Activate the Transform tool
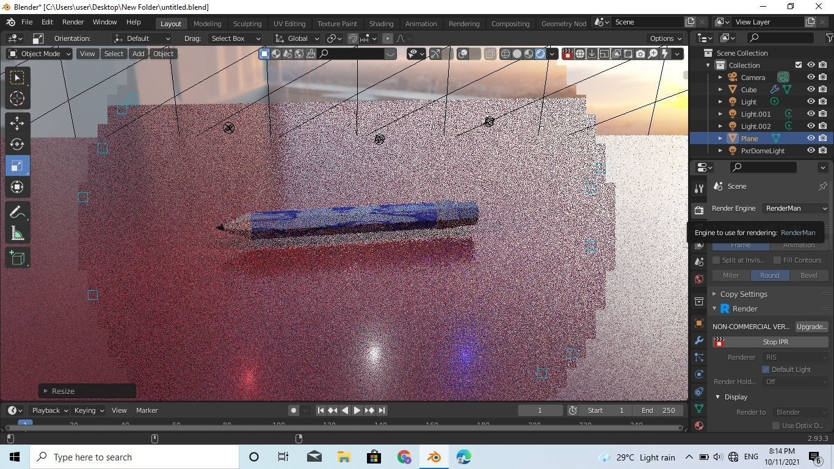The height and width of the screenshot is (469, 834). (17, 187)
